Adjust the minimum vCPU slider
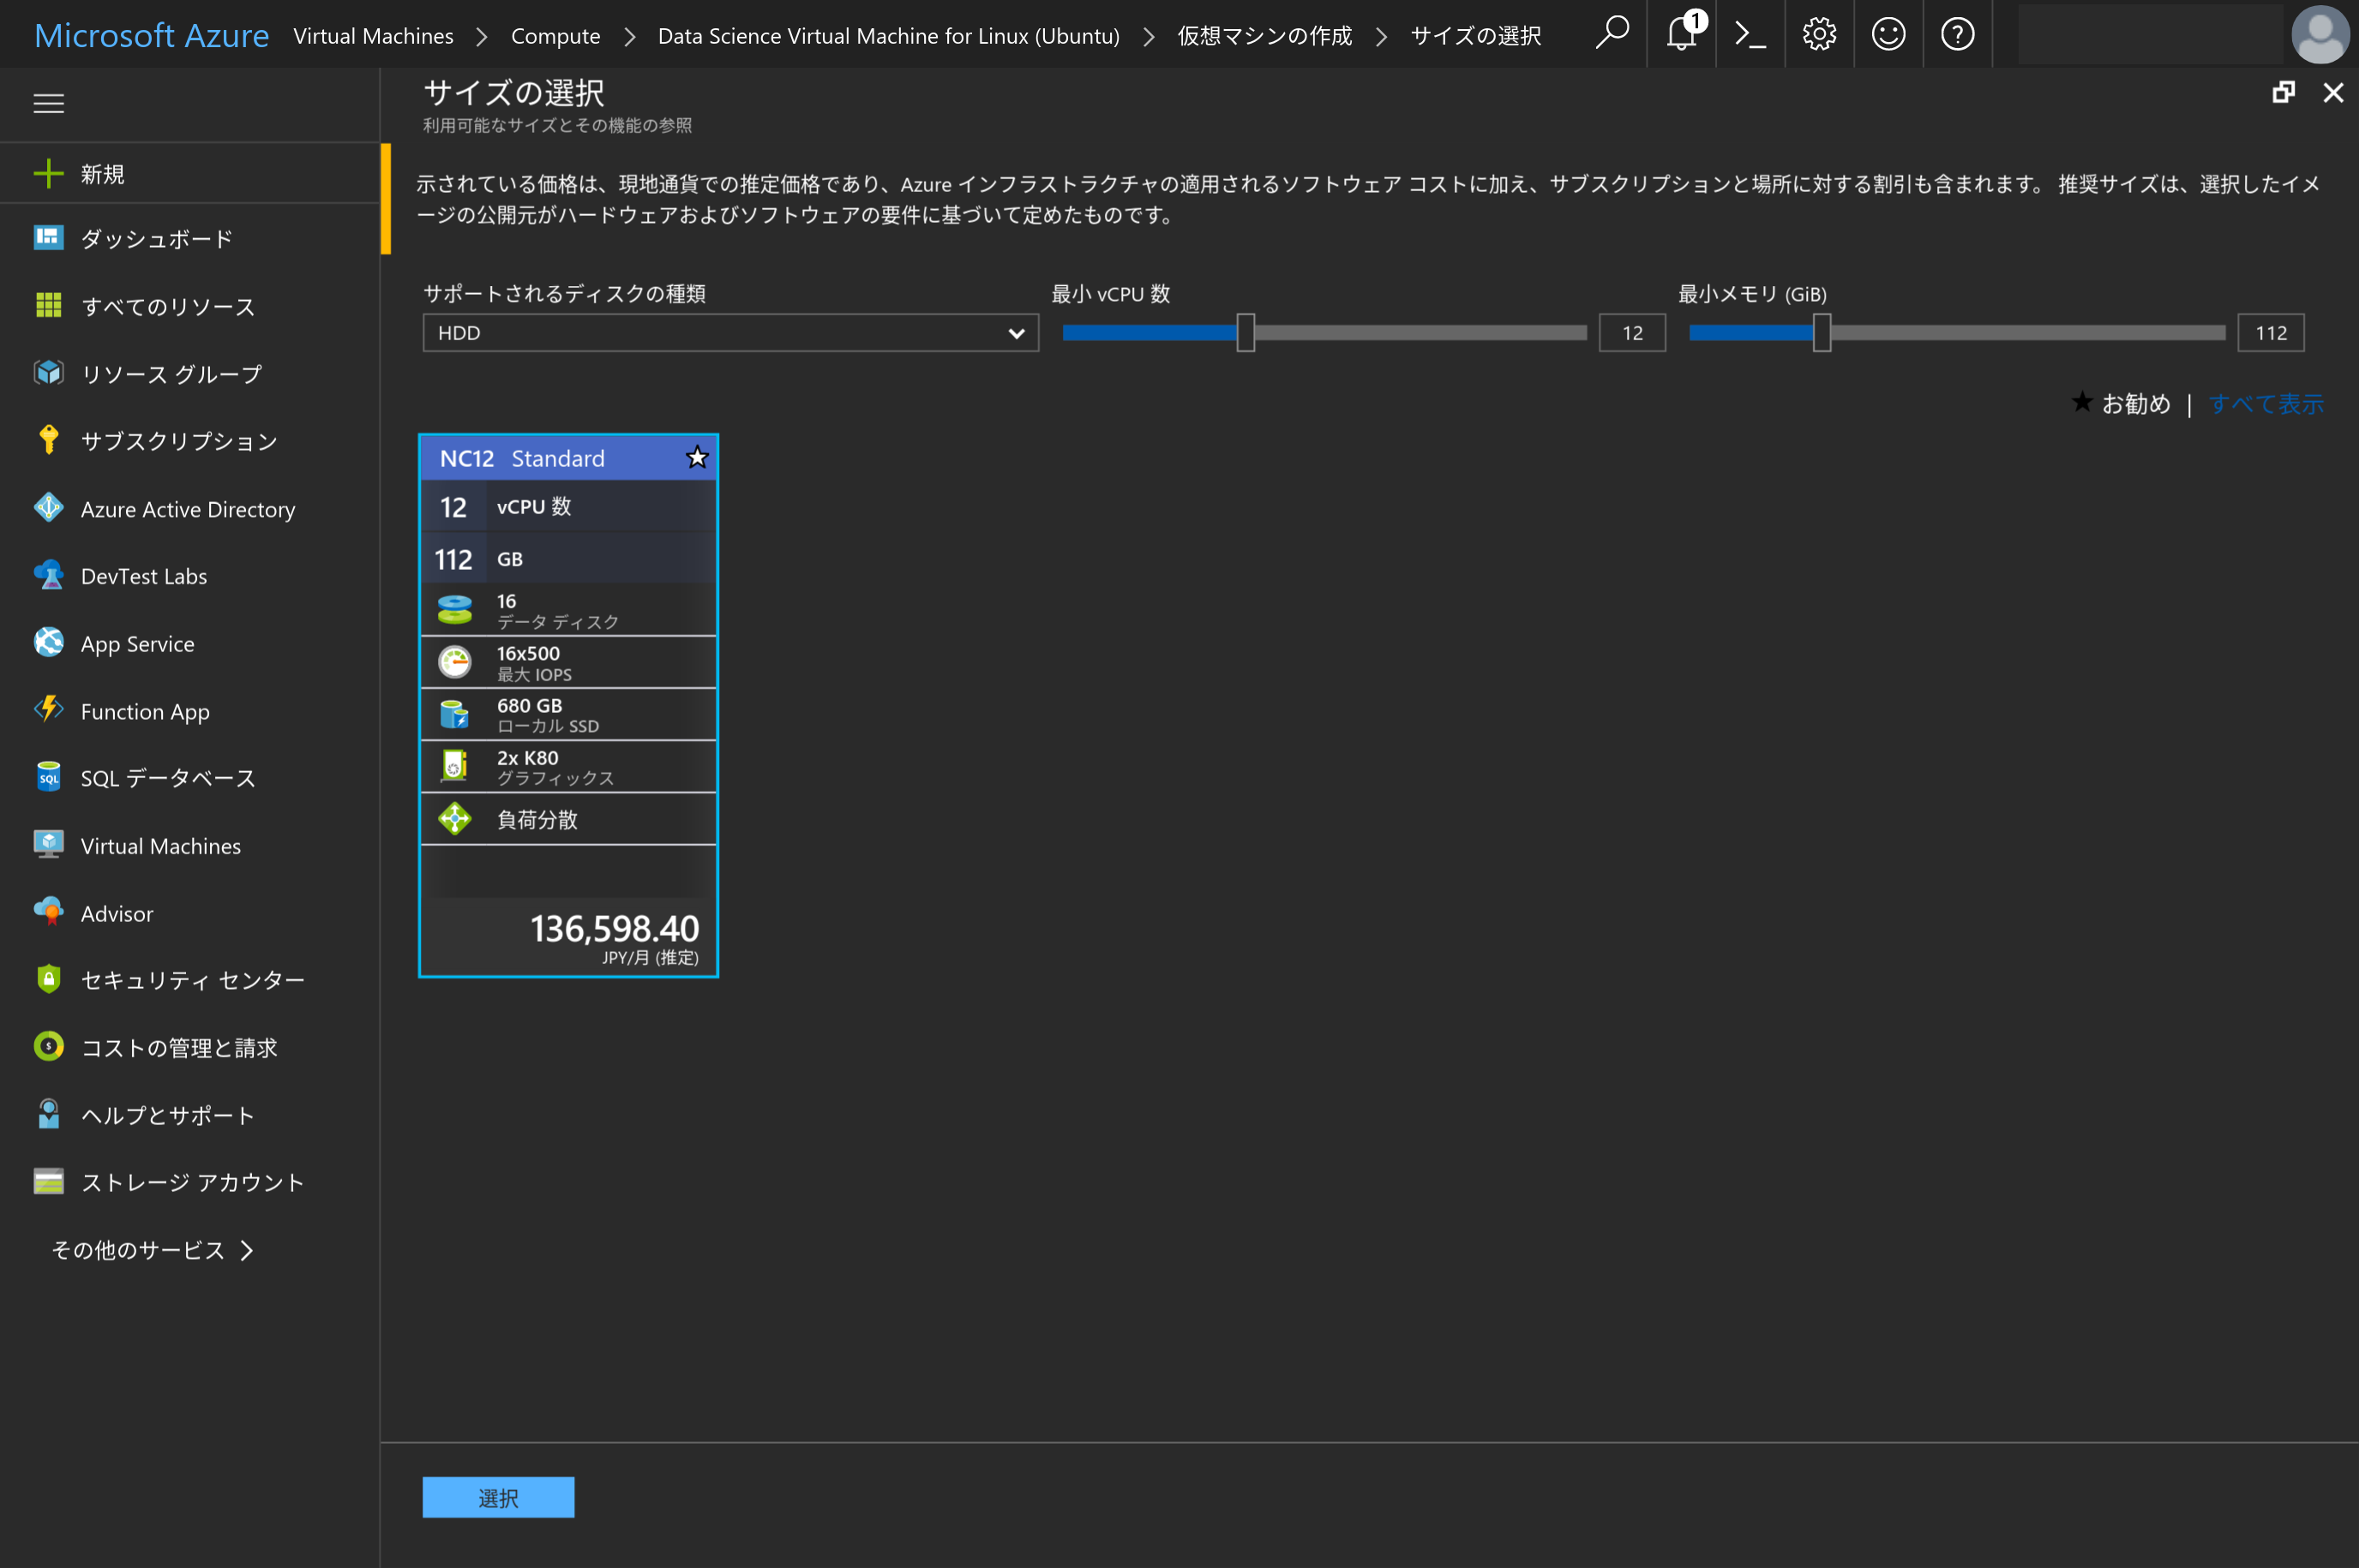 (x=1245, y=333)
